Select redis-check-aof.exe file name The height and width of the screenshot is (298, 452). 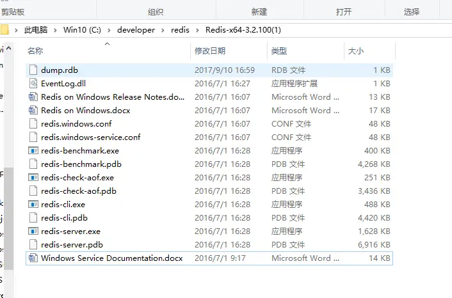pos(77,177)
